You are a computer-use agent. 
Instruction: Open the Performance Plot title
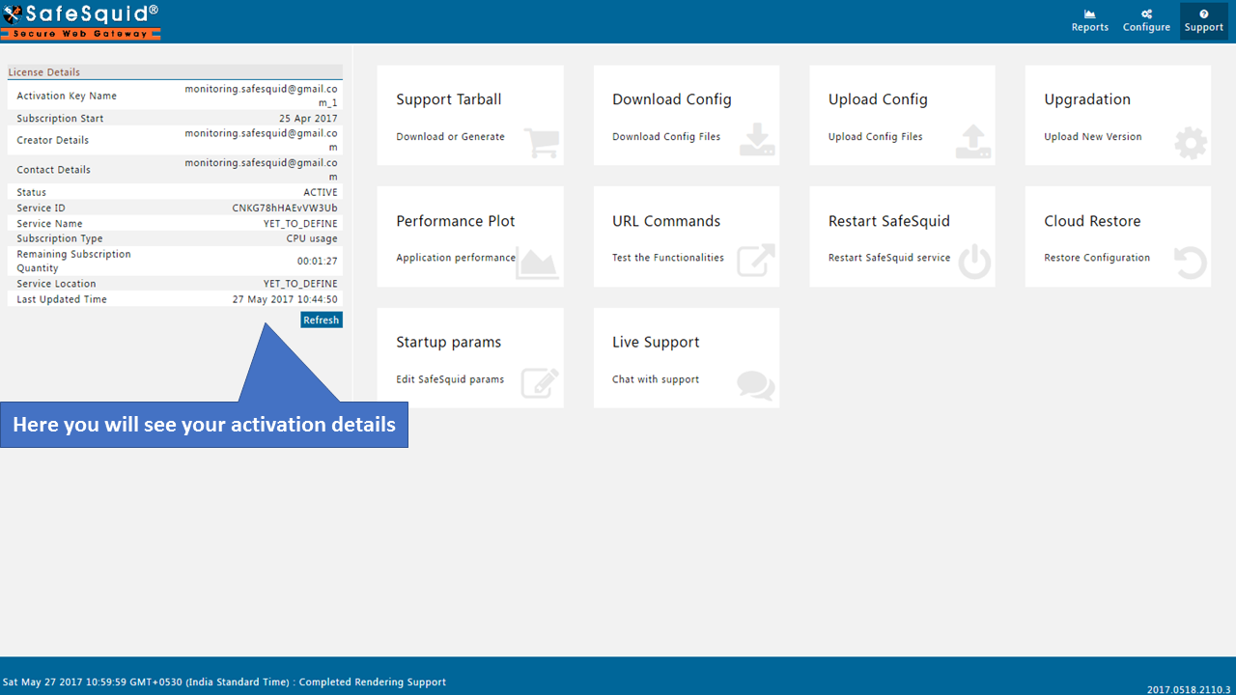coord(456,221)
